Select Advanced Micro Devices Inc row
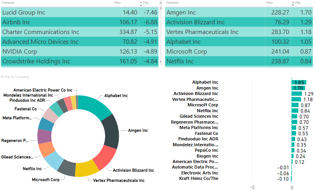The image size is (315, 192). pyautogui.click(x=80, y=41)
